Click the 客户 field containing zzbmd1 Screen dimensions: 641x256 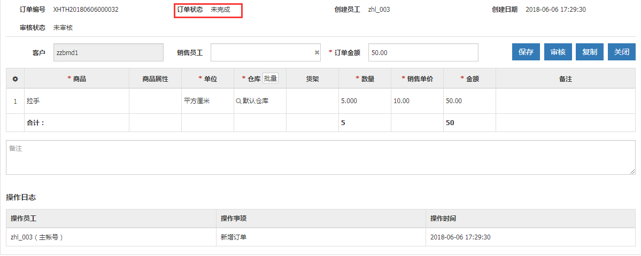pos(108,53)
